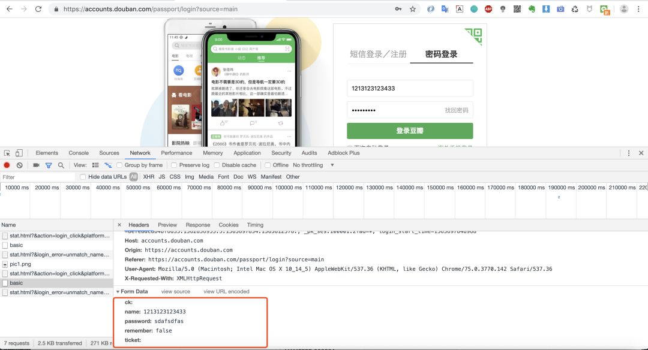Enable the Hide data URLs checkbox
Screen dimensions: 648x350
[x=83, y=177]
